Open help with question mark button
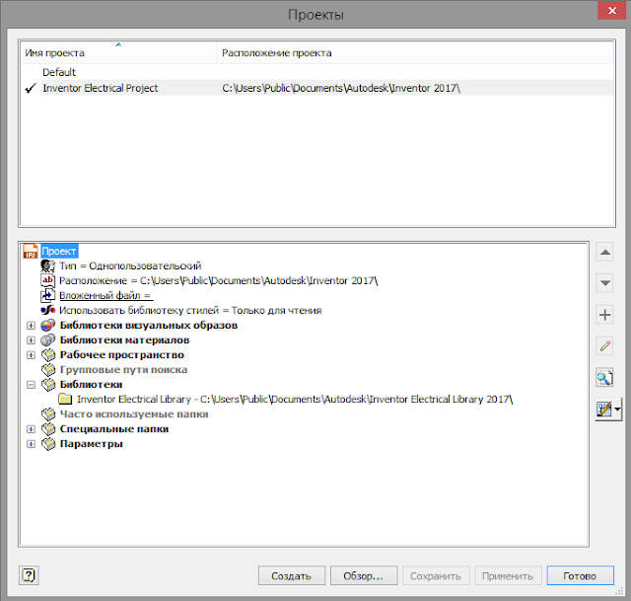 [29, 575]
